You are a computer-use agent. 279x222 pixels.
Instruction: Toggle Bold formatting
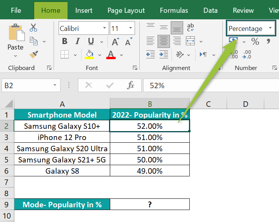pos(64,41)
